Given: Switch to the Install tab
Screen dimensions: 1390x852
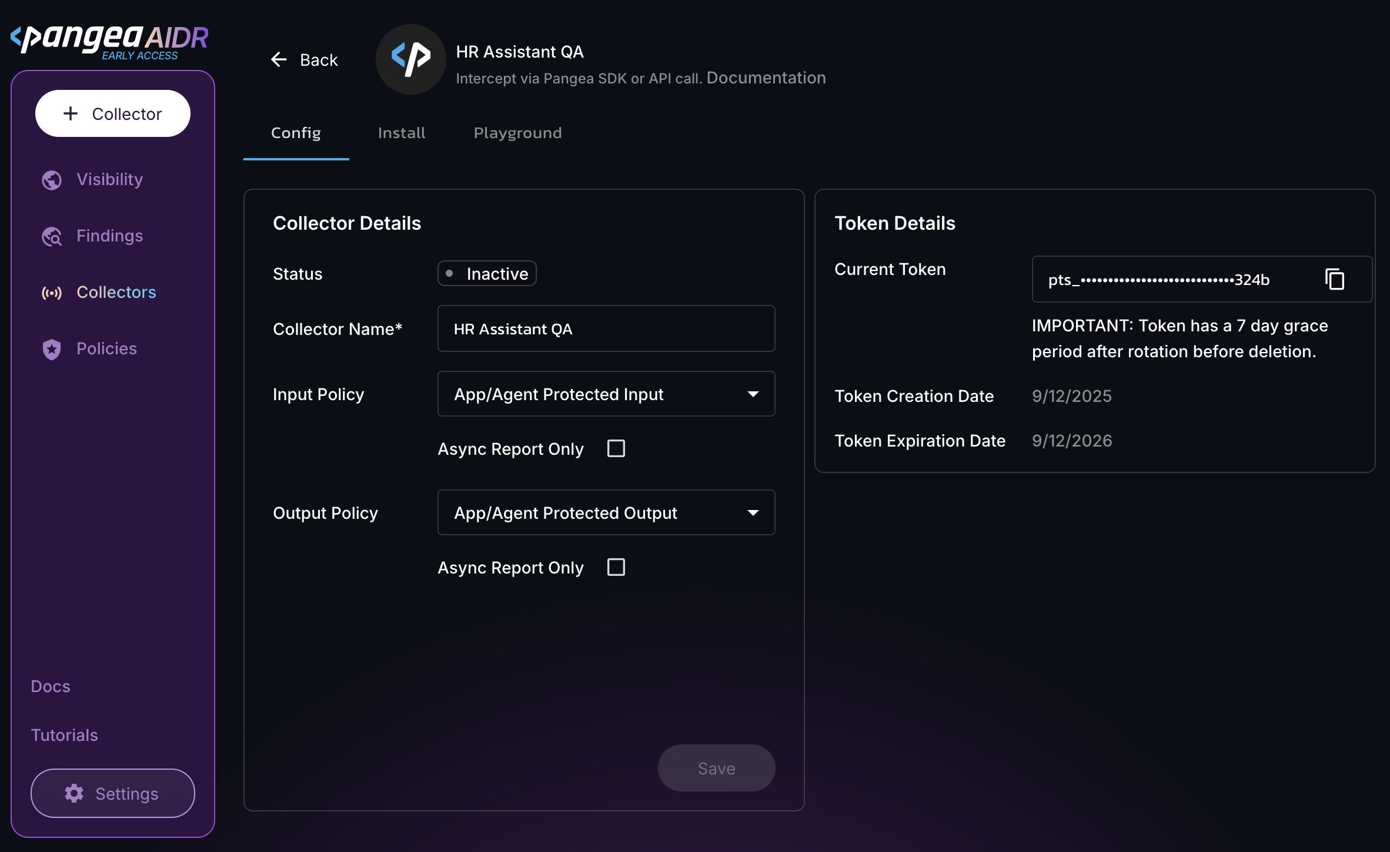Looking at the screenshot, I should [402, 133].
